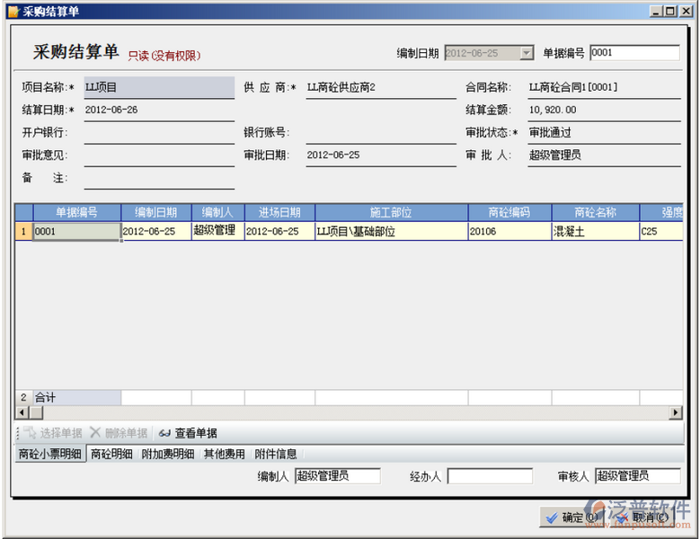Image resolution: width=700 pixels, height=539 pixels.
Task: Expand the 编制日期 date dropdown
Action: tap(527, 53)
